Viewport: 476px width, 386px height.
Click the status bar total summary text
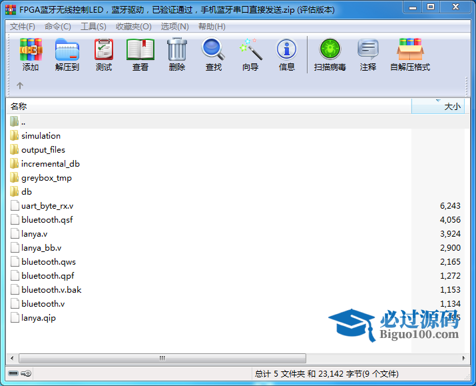point(327,374)
